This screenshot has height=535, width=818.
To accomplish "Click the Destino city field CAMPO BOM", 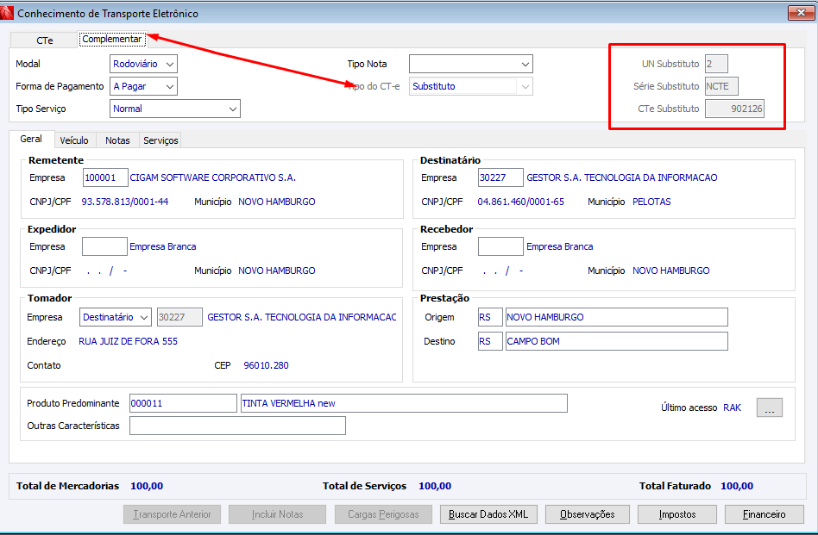I will coord(617,341).
